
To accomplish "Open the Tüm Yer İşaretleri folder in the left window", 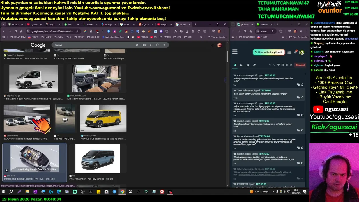I will click(217, 37).
